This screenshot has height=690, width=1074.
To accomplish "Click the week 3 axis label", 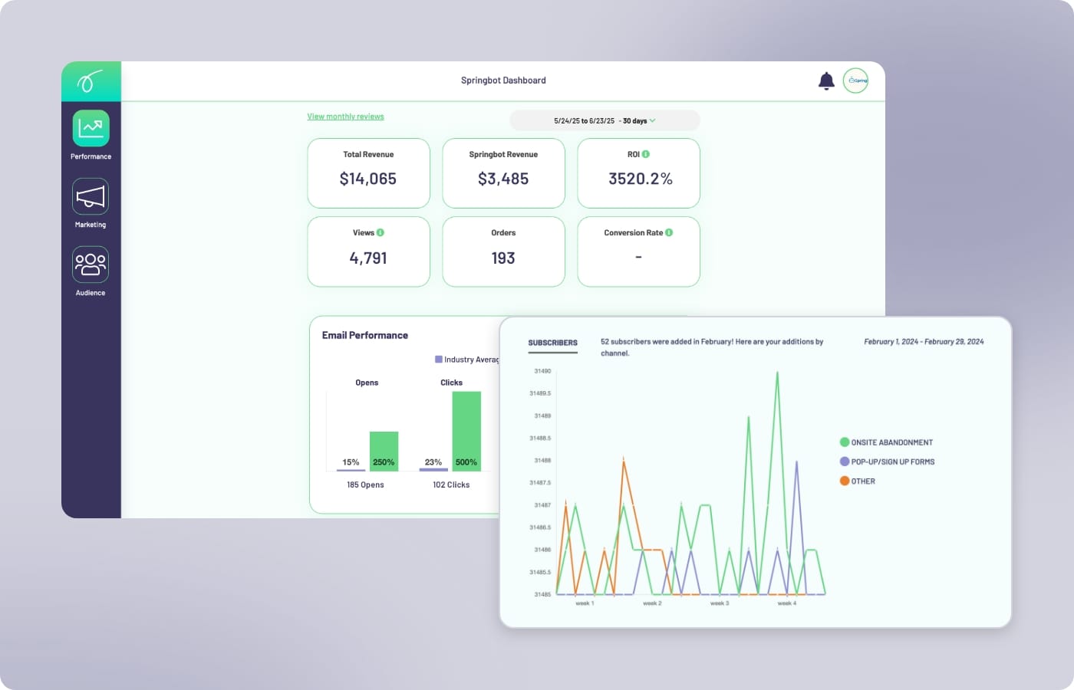I will coord(720,603).
